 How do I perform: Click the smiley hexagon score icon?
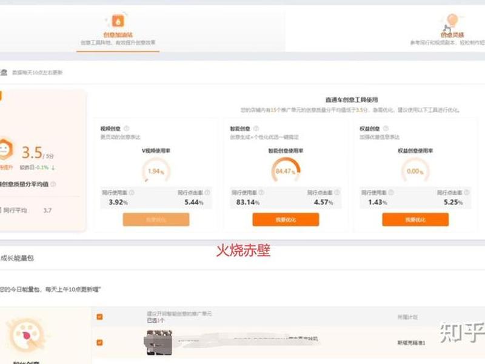5,149
